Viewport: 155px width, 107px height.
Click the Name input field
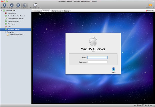pos(97,57)
